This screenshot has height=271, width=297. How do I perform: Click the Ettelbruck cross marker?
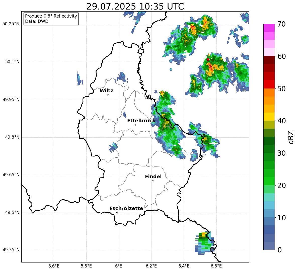(x=135, y=125)
